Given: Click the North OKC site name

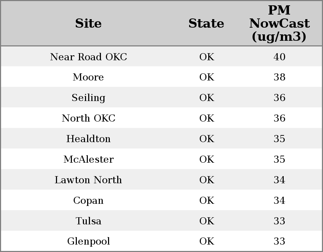Looking at the screenshot, I should click(88, 118).
